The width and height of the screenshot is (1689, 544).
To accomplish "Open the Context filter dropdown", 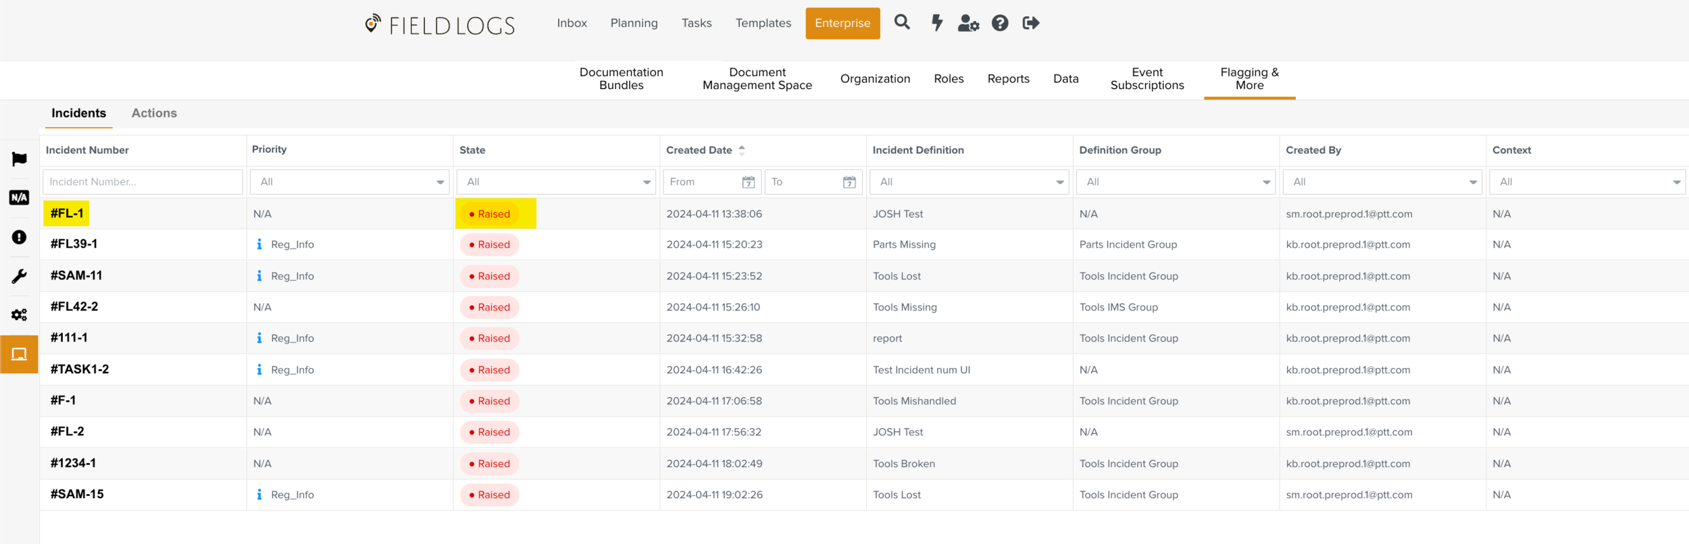I will 1588,182.
